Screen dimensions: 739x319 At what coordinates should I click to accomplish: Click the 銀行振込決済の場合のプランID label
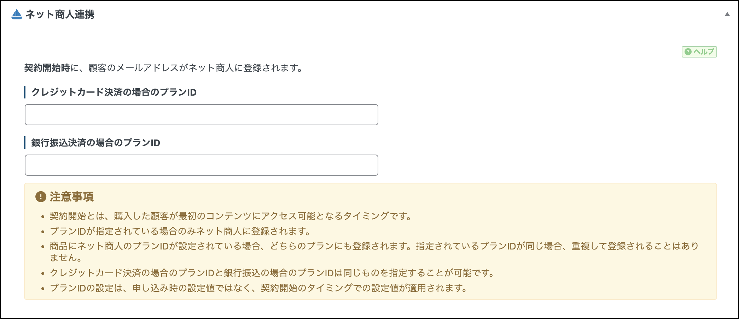click(95, 143)
